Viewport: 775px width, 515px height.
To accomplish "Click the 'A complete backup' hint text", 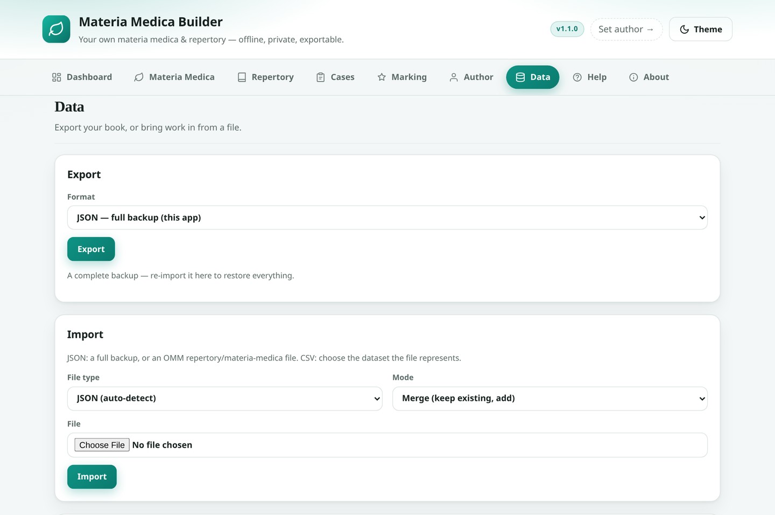I will coord(181,276).
